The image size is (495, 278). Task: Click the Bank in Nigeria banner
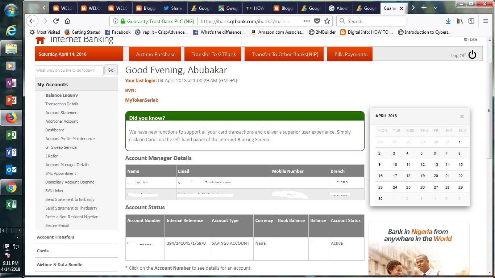pos(419,248)
